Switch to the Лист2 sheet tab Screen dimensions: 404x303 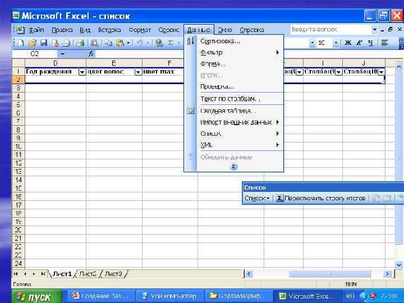pos(88,274)
